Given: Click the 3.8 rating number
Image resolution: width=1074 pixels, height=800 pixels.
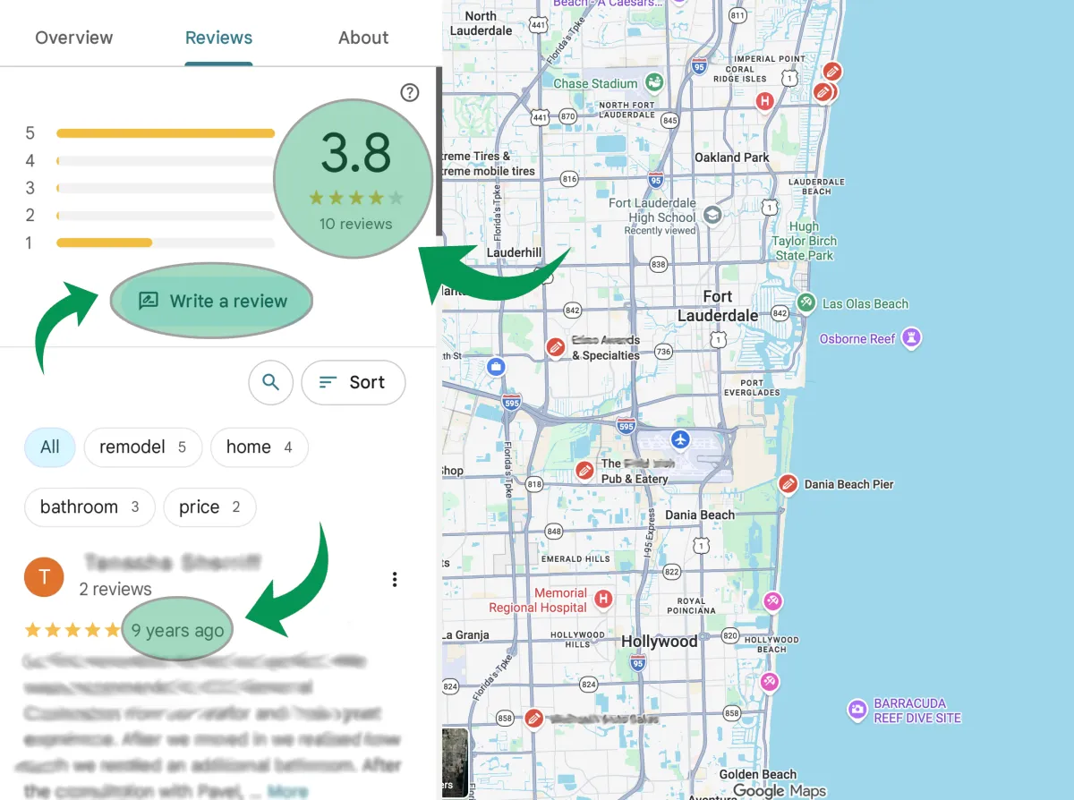Looking at the screenshot, I should point(355,152).
